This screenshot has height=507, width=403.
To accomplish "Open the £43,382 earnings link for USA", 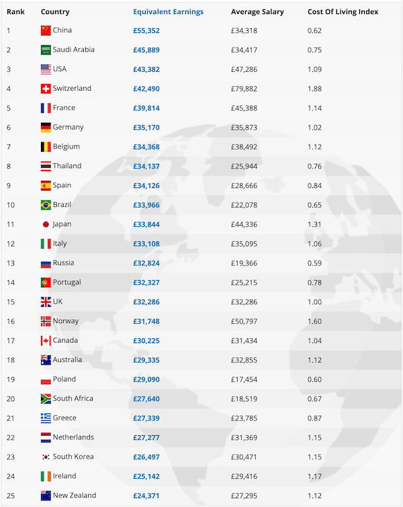I will [146, 70].
